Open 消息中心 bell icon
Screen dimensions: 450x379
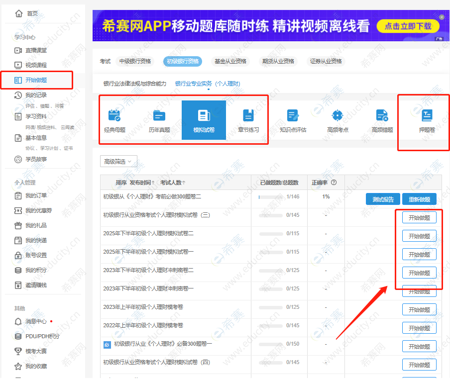click(18, 322)
